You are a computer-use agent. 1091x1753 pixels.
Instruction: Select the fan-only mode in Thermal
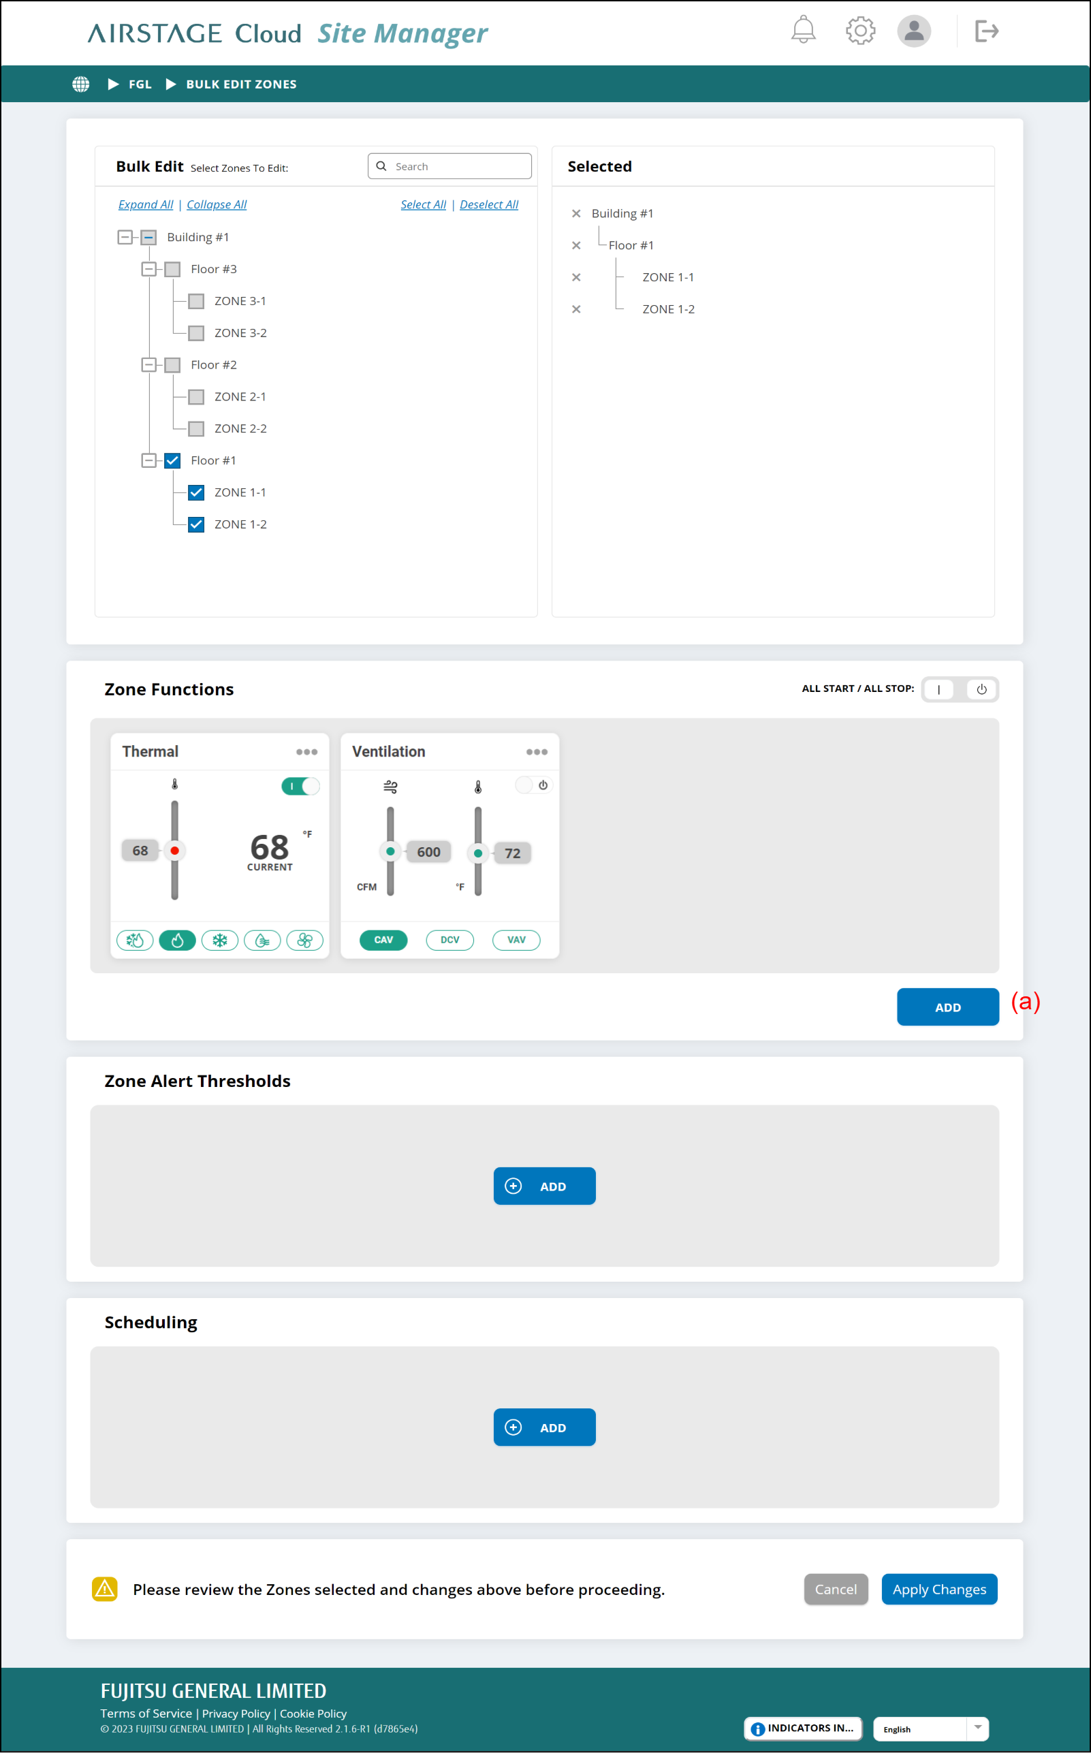(x=304, y=940)
